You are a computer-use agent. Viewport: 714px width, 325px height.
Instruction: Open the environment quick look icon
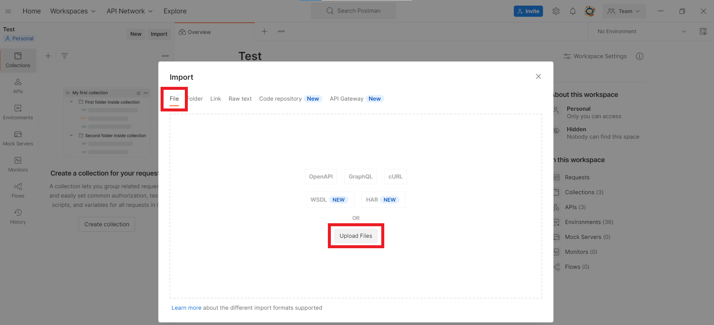click(703, 31)
